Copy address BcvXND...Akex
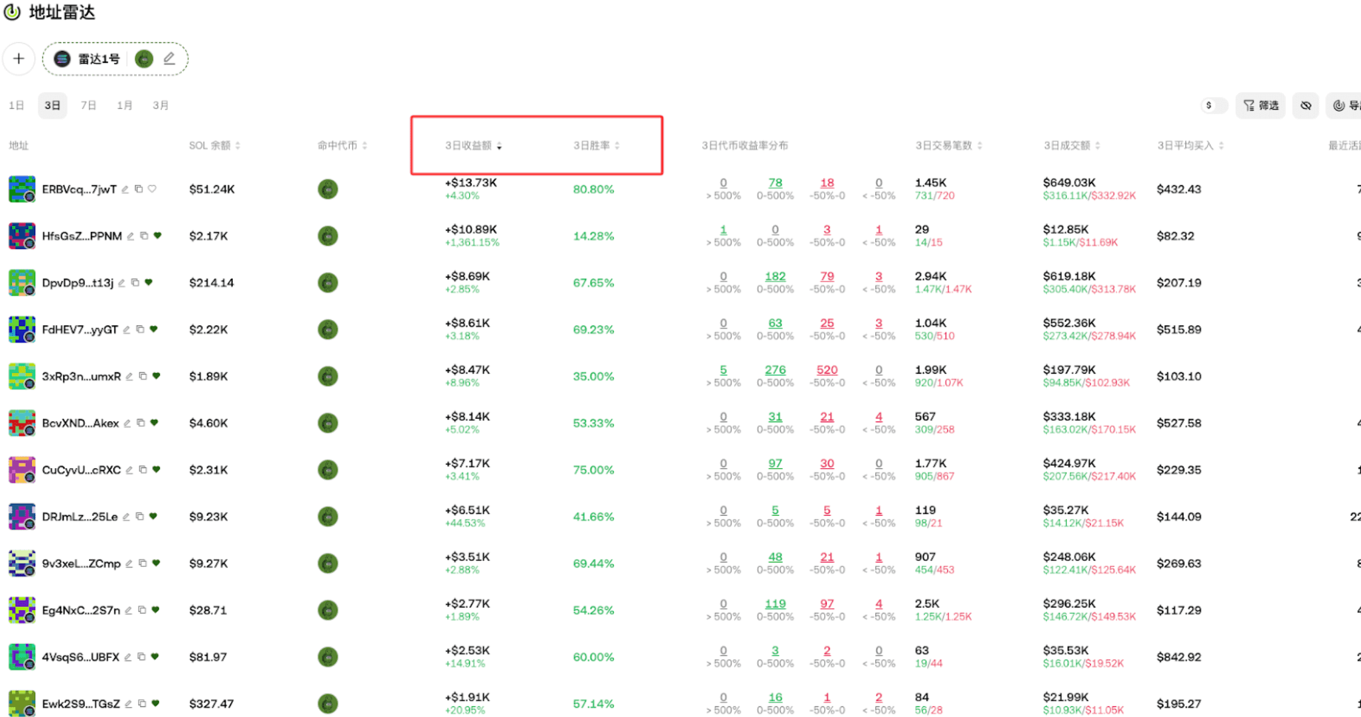 (141, 423)
